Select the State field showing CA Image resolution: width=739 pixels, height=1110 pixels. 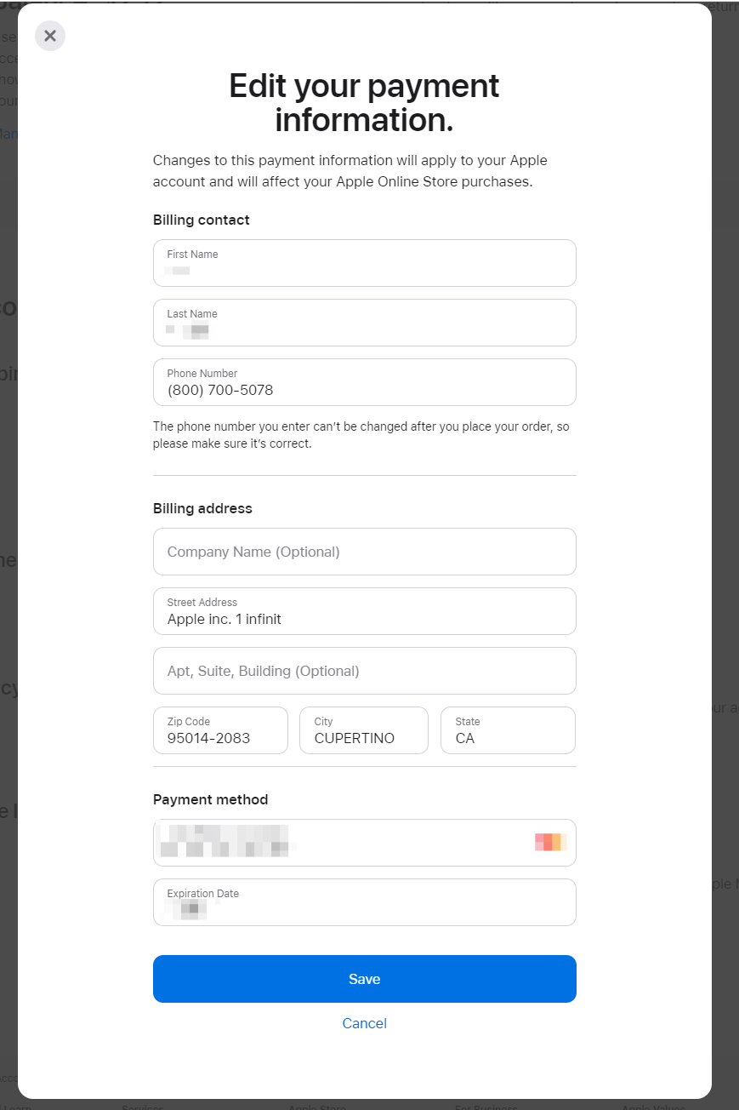508,730
